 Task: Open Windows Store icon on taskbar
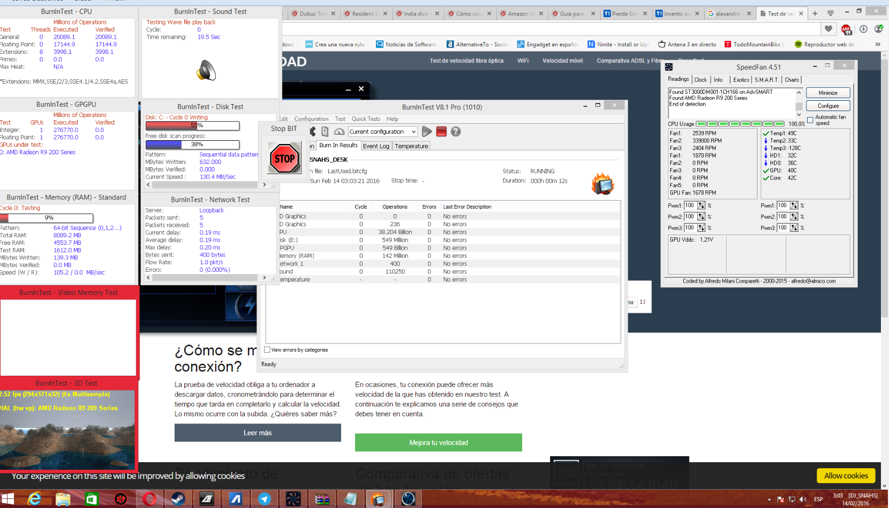[92, 499]
